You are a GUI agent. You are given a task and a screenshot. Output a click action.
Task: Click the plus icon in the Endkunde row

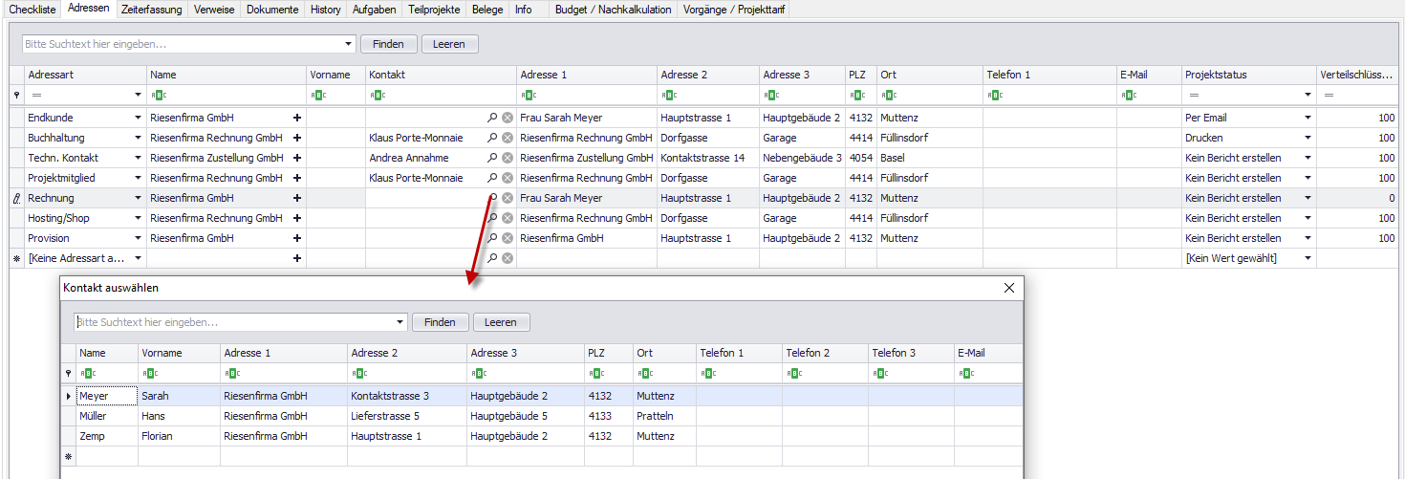(297, 118)
